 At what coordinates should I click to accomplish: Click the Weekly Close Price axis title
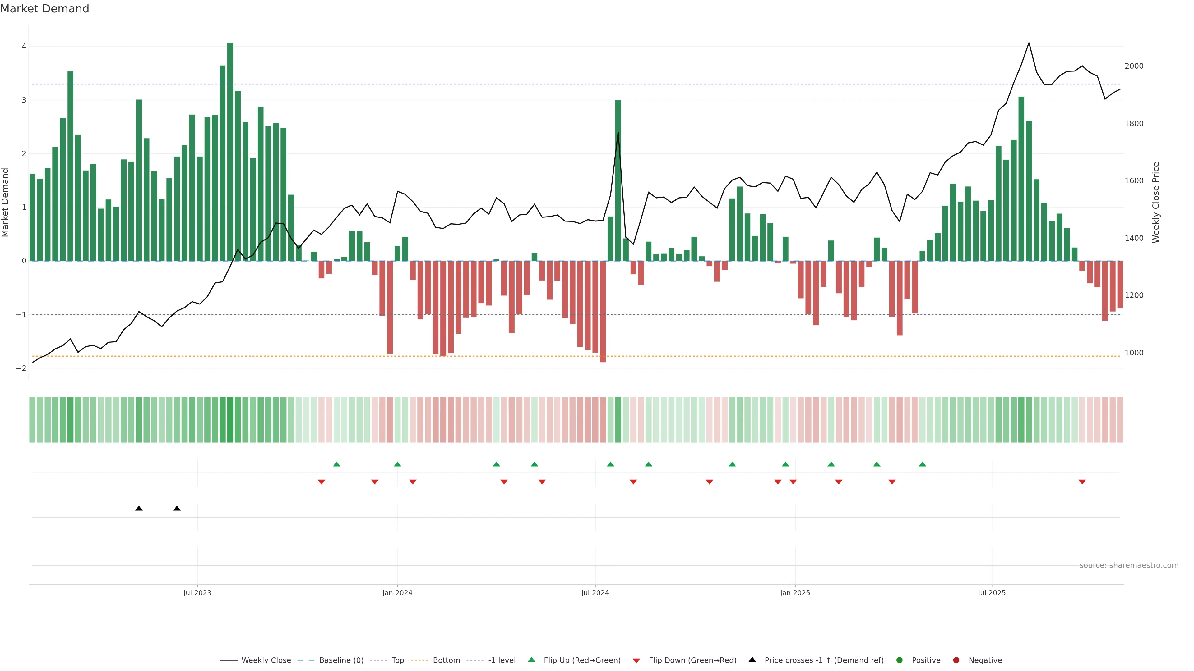pyautogui.click(x=1155, y=202)
